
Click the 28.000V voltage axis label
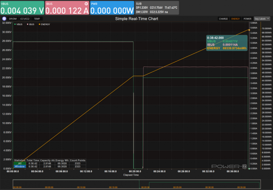coord(7,41)
